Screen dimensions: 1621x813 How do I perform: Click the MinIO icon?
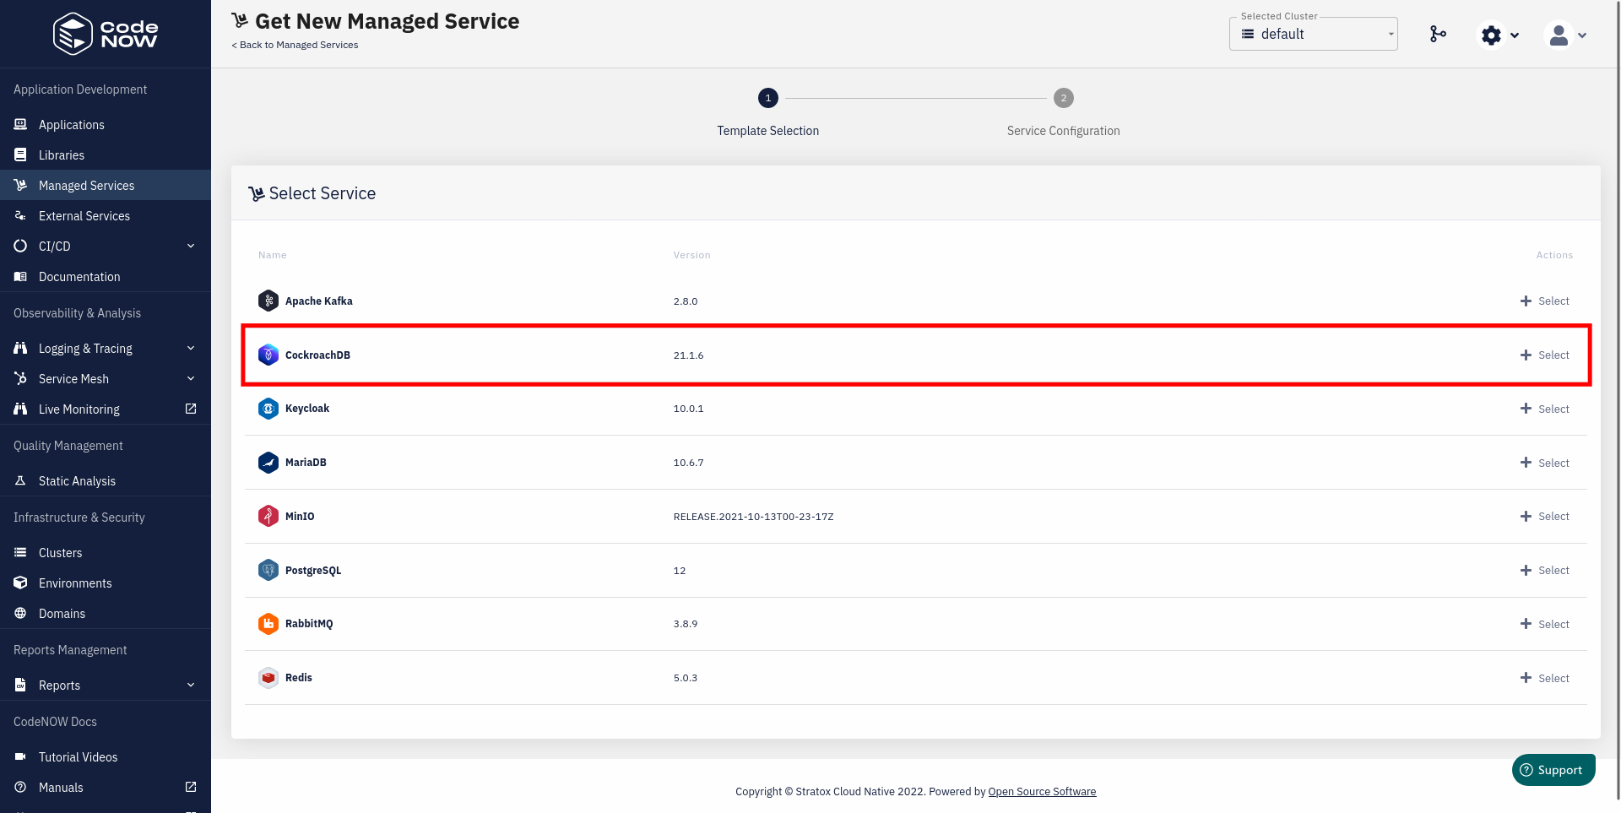pos(268,516)
